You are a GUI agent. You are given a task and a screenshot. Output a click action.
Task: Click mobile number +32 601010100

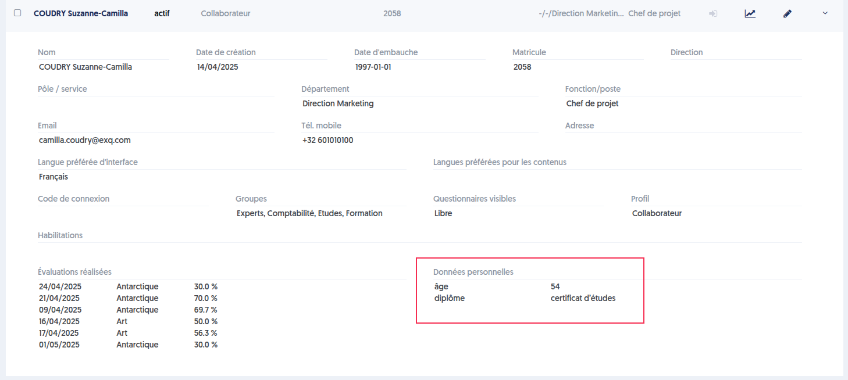pos(328,140)
